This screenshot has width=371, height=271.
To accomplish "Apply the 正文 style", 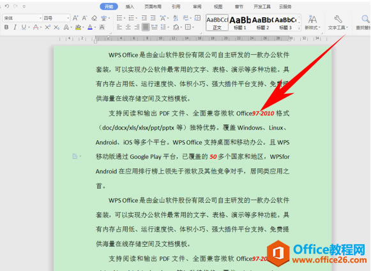I will point(217,23).
